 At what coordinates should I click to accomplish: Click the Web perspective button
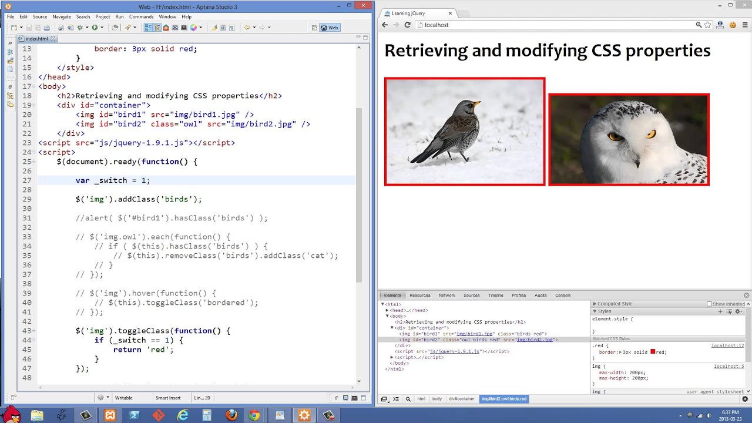click(x=330, y=28)
